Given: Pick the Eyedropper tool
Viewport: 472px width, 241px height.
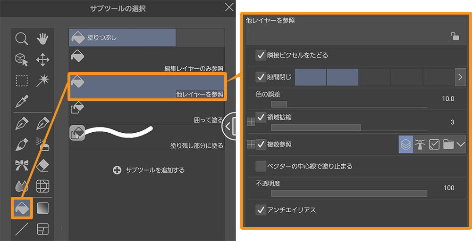Looking at the screenshot, I should pos(22,101).
